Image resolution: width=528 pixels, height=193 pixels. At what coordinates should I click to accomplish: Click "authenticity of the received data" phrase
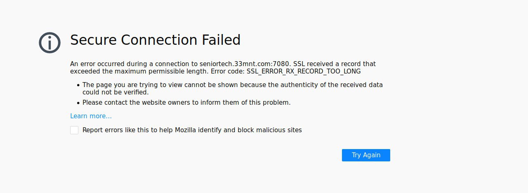[331, 85]
